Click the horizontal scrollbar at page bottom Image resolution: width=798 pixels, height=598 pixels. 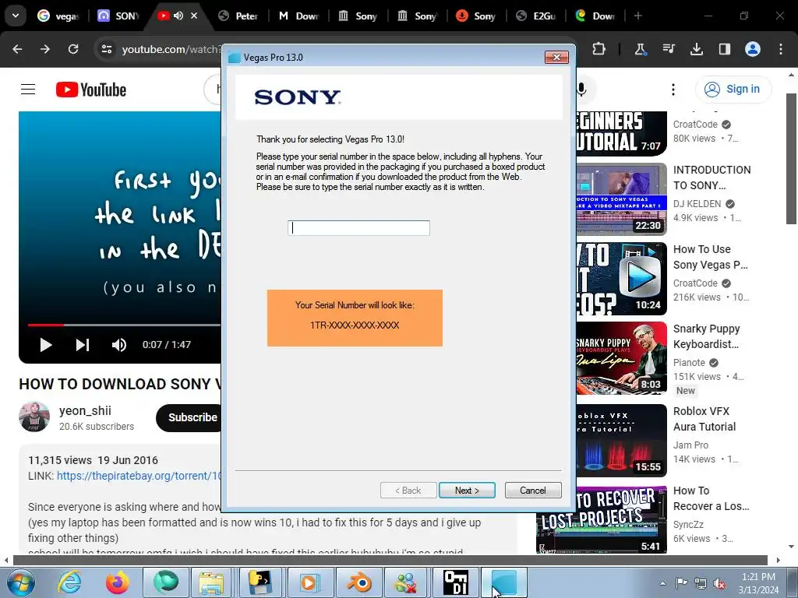pos(390,560)
